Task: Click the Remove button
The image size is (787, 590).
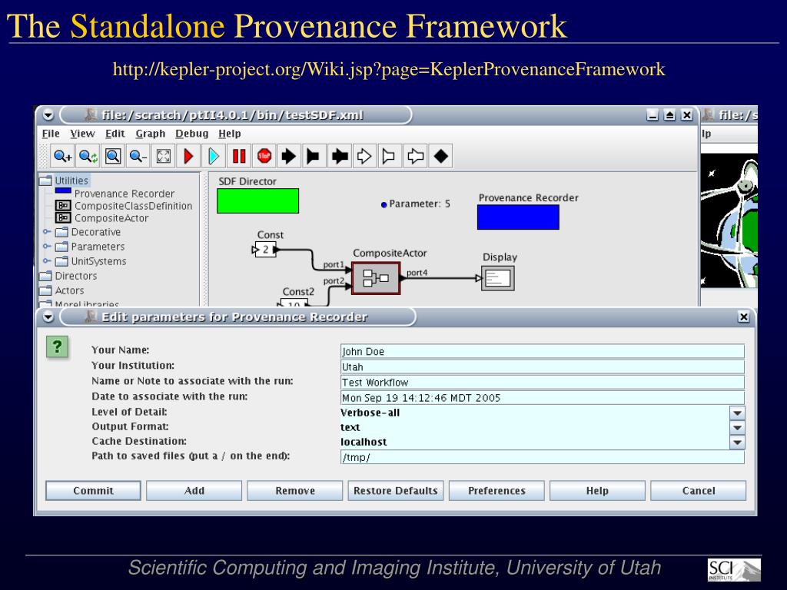Action: click(295, 491)
